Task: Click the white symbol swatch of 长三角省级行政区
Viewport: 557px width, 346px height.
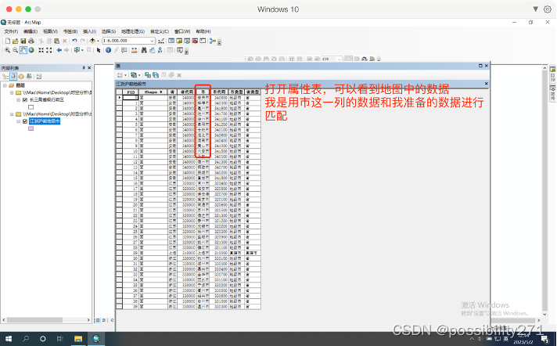Action: [x=31, y=107]
